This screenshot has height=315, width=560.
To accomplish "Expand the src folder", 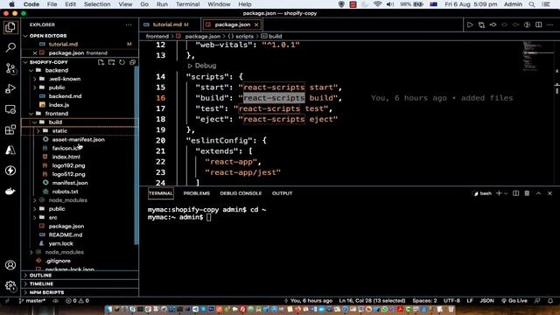I will pos(35,218).
